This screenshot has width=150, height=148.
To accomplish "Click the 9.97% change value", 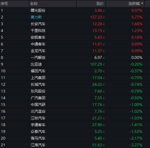I will tap(137, 10).
